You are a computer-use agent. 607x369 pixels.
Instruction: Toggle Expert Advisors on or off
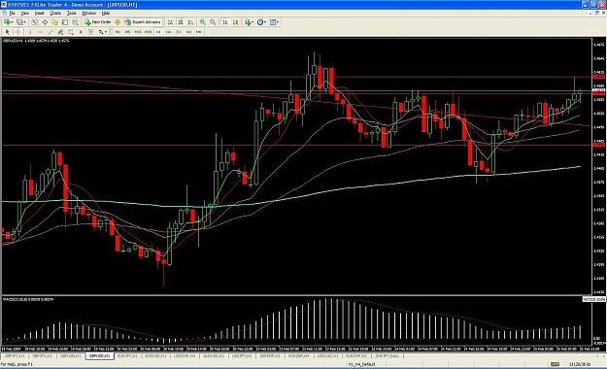click(x=143, y=22)
